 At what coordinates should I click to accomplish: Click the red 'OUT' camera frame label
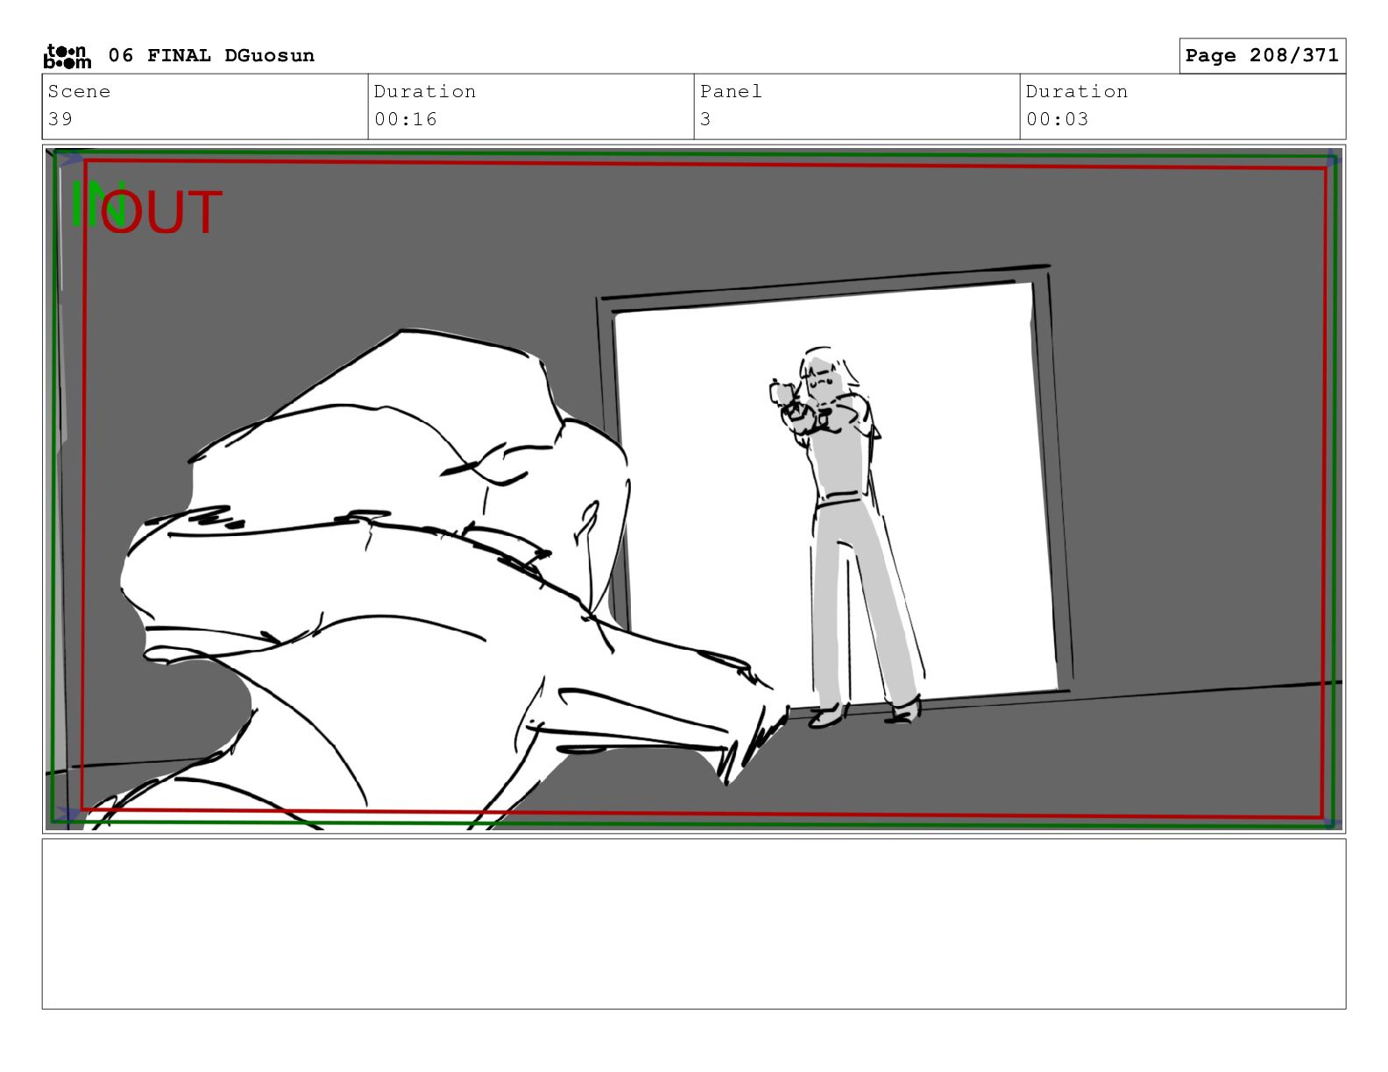163,213
